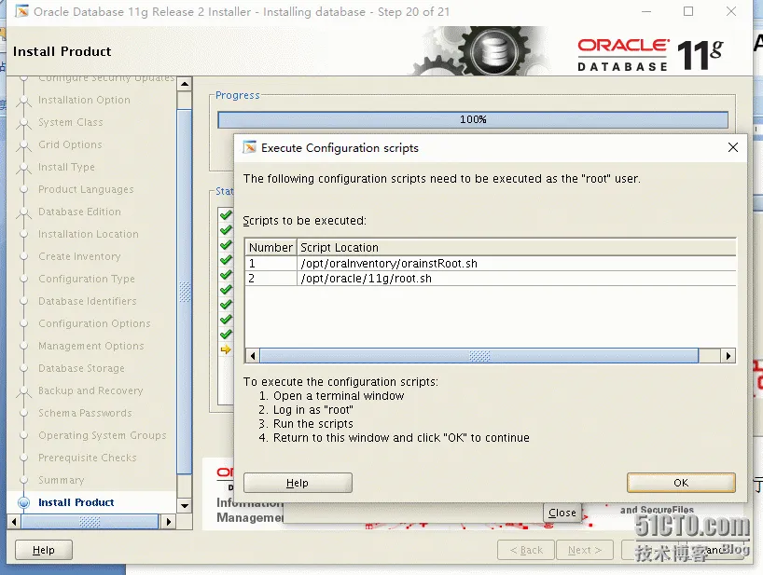Image resolution: width=763 pixels, height=575 pixels.
Task: Click down arrow of steps list scrollbar
Action: point(185,505)
